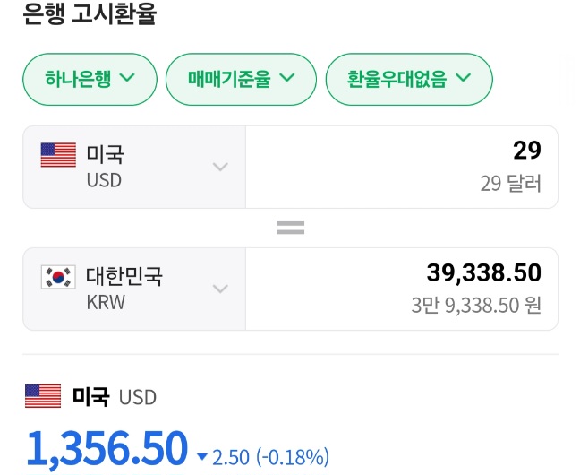The height and width of the screenshot is (475, 580).
Task: Open the 매매기준율 rate type dropdown
Action: pos(241,79)
